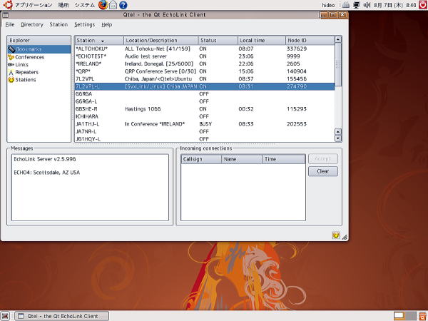Open the help icon in top panel
The image size is (428, 321).
click(x=123, y=5)
